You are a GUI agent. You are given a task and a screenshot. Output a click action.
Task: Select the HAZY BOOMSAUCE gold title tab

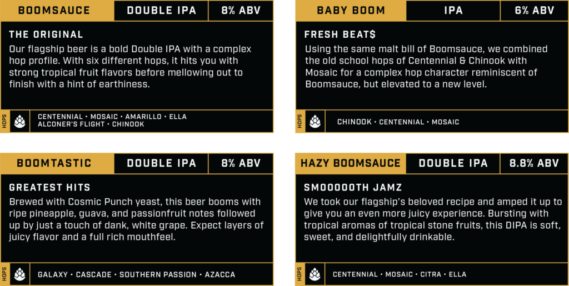click(351, 163)
